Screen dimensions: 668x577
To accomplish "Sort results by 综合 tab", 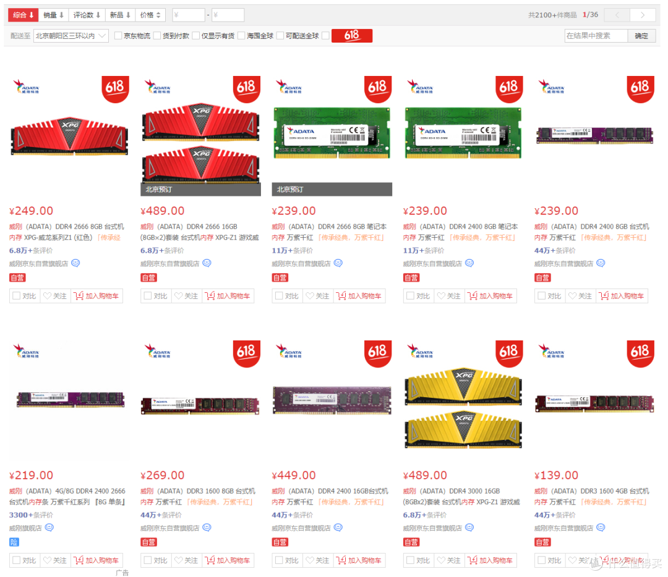I will point(24,15).
